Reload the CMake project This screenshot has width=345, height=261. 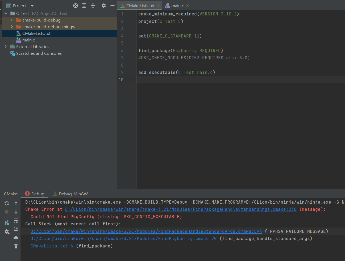coord(7,203)
